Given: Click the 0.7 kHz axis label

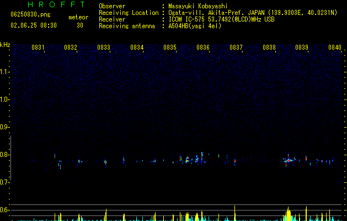Looking at the screenshot, I should point(5,182).
